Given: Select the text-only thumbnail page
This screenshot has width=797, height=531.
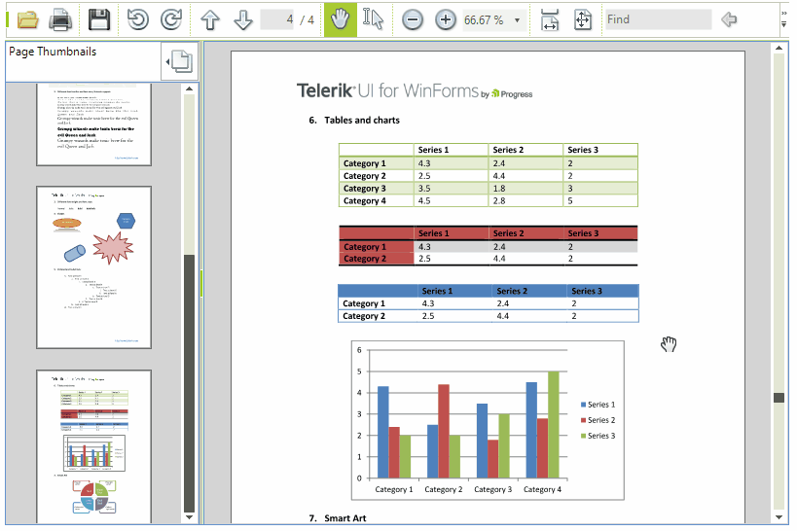Looking at the screenshot, I should pos(94,125).
